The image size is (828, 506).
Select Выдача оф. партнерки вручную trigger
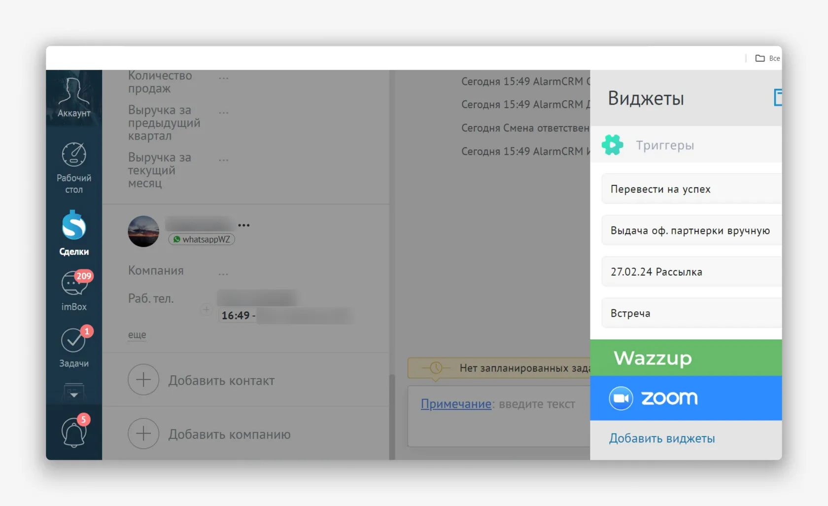(x=691, y=230)
